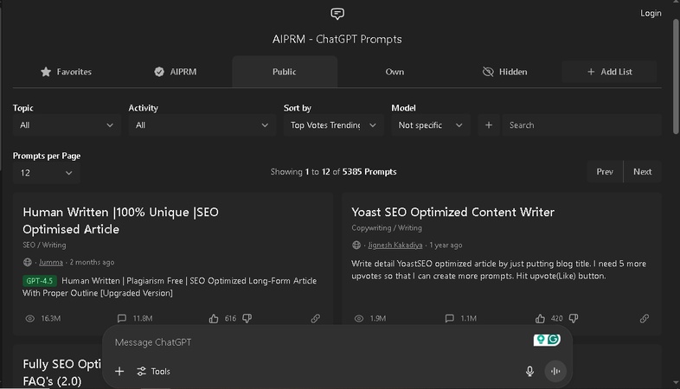Click the views eye icon showing 1.9M
Screen dimensions: 680x389
point(359,318)
